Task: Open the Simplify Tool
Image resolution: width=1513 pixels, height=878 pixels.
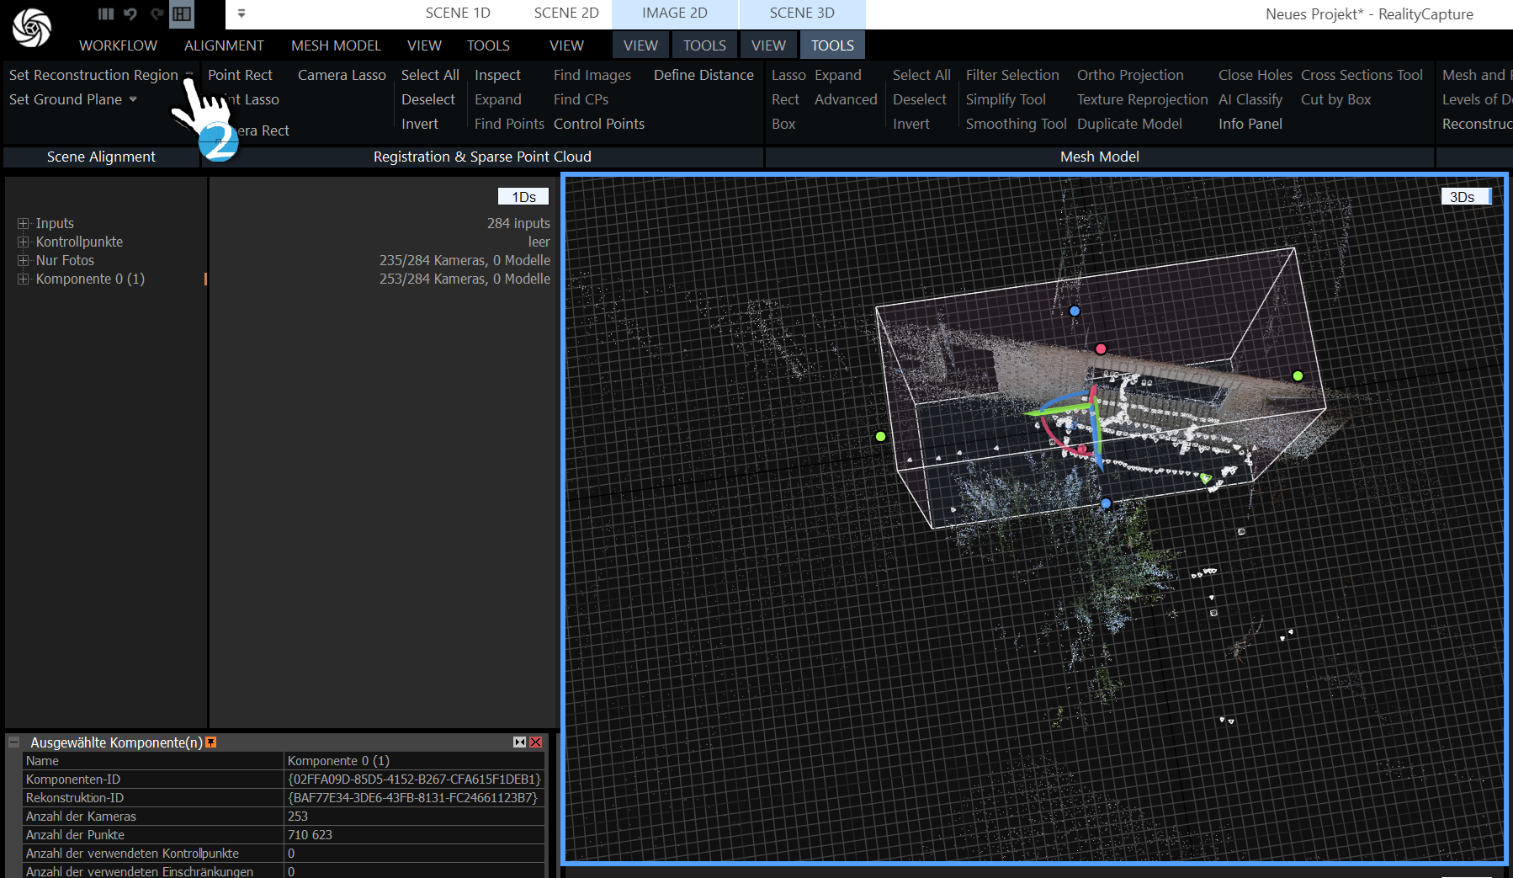Action: [1006, 99]
